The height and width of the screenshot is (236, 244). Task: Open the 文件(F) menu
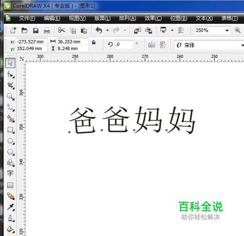[27, 18]
